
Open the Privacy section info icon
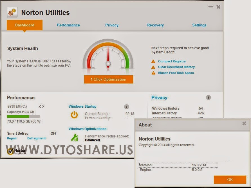208,97
